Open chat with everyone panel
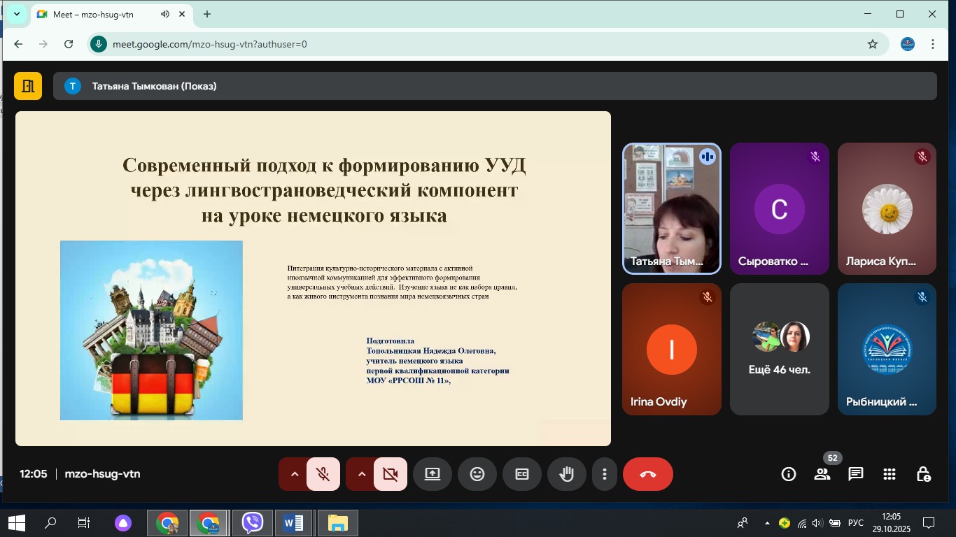This screenshot has width=956, height=537. (x=855, y=474)
